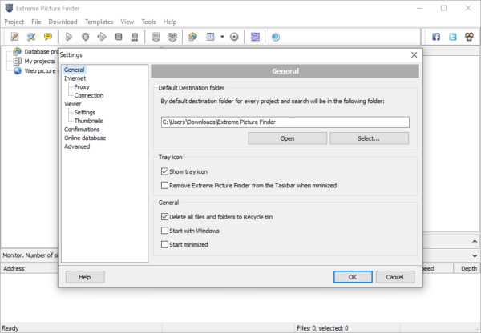Click the default destination folder path field
Viewport: 481px width, 333px height.
285,122
